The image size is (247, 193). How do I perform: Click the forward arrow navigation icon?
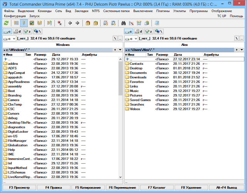(78, 23)
